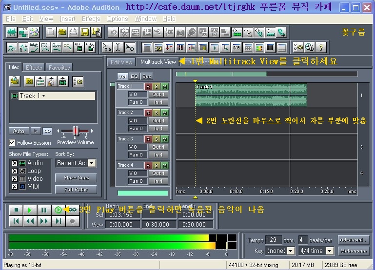Toggle volume envelopes with the dB icon
The image size is (375, 270).
point(12,47)
